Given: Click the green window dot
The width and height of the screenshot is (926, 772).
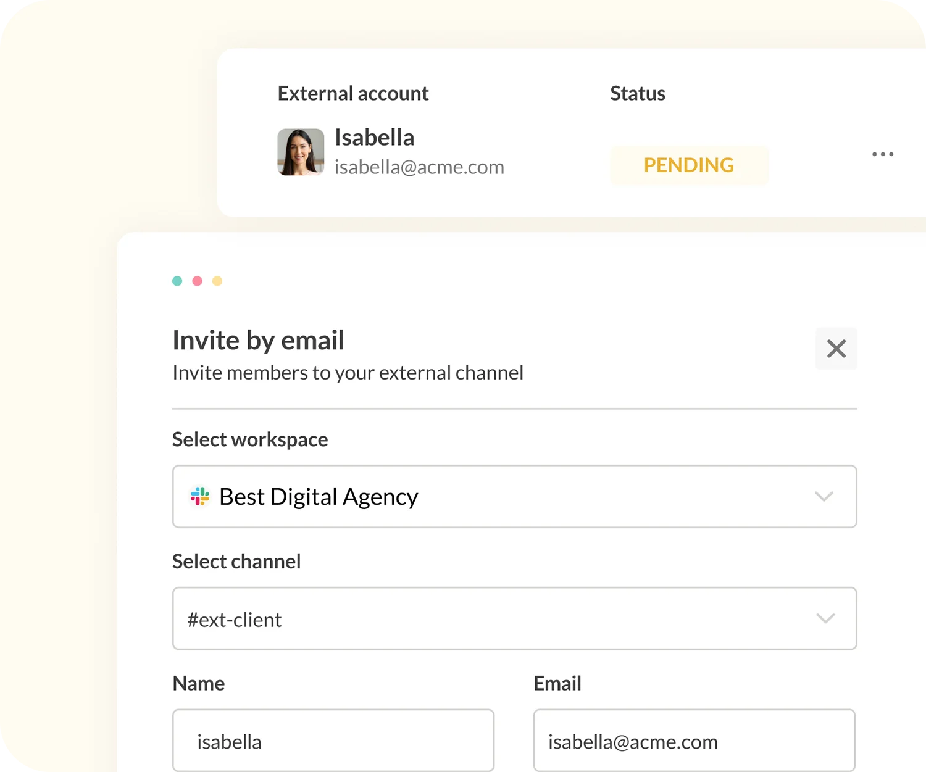Looking at the screenshot, I should point(177,281).
